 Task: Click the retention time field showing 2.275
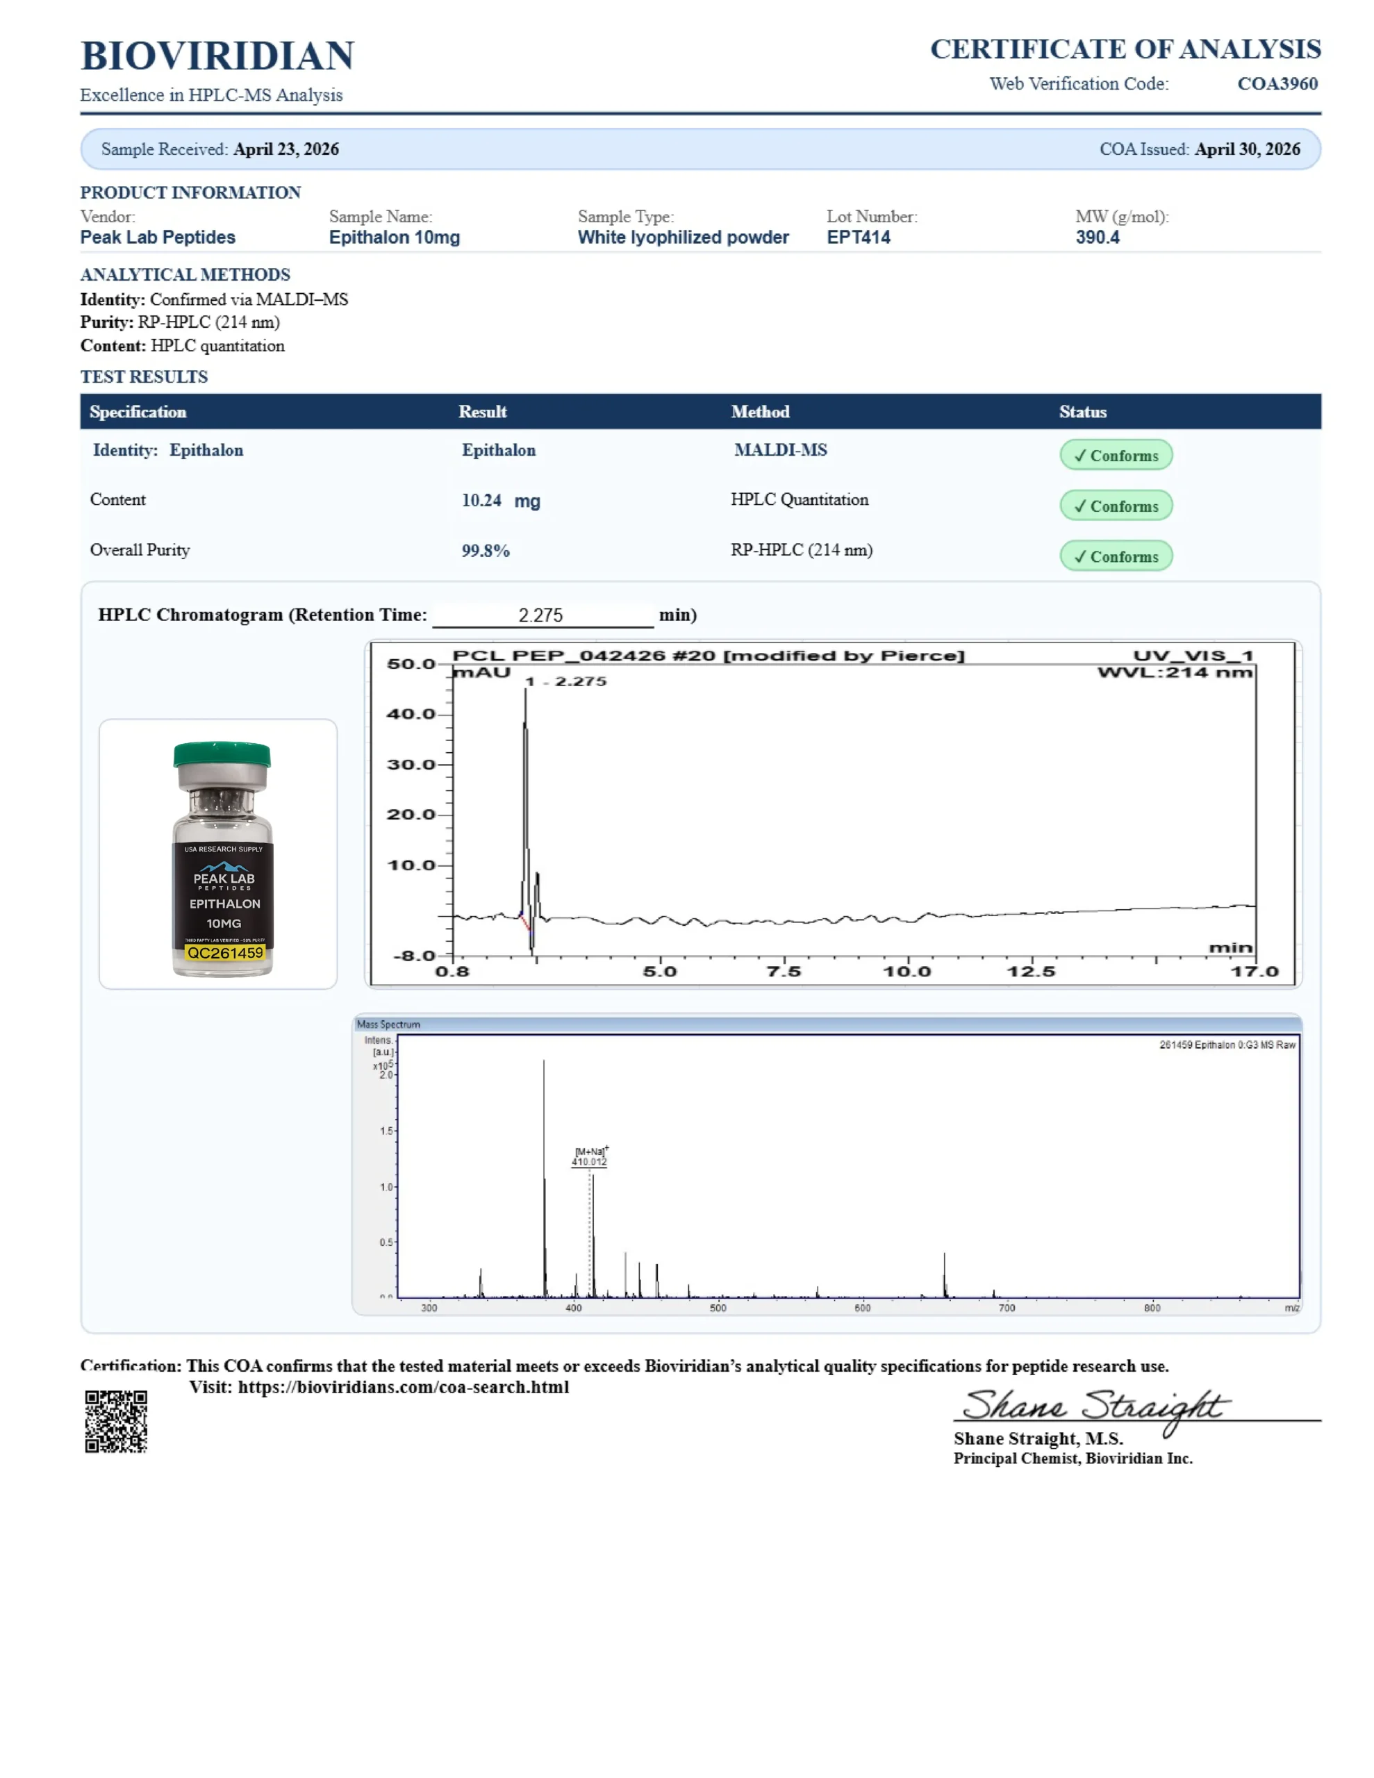(x=543, y=615)
